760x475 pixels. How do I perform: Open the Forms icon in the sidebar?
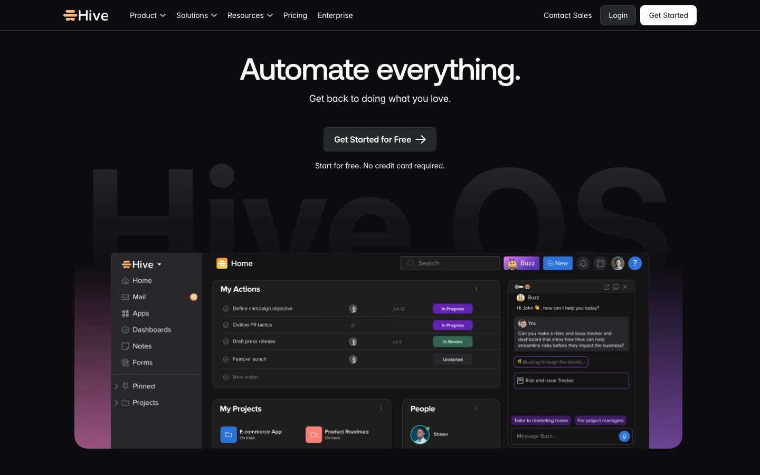[125, 363]
